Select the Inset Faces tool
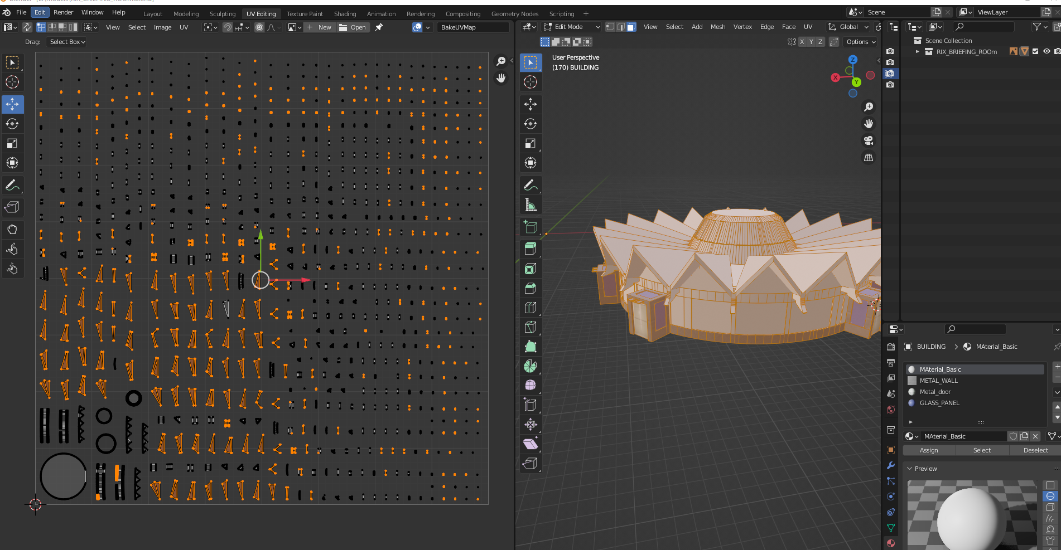1061x550 pixels. [x=530, y=269]
